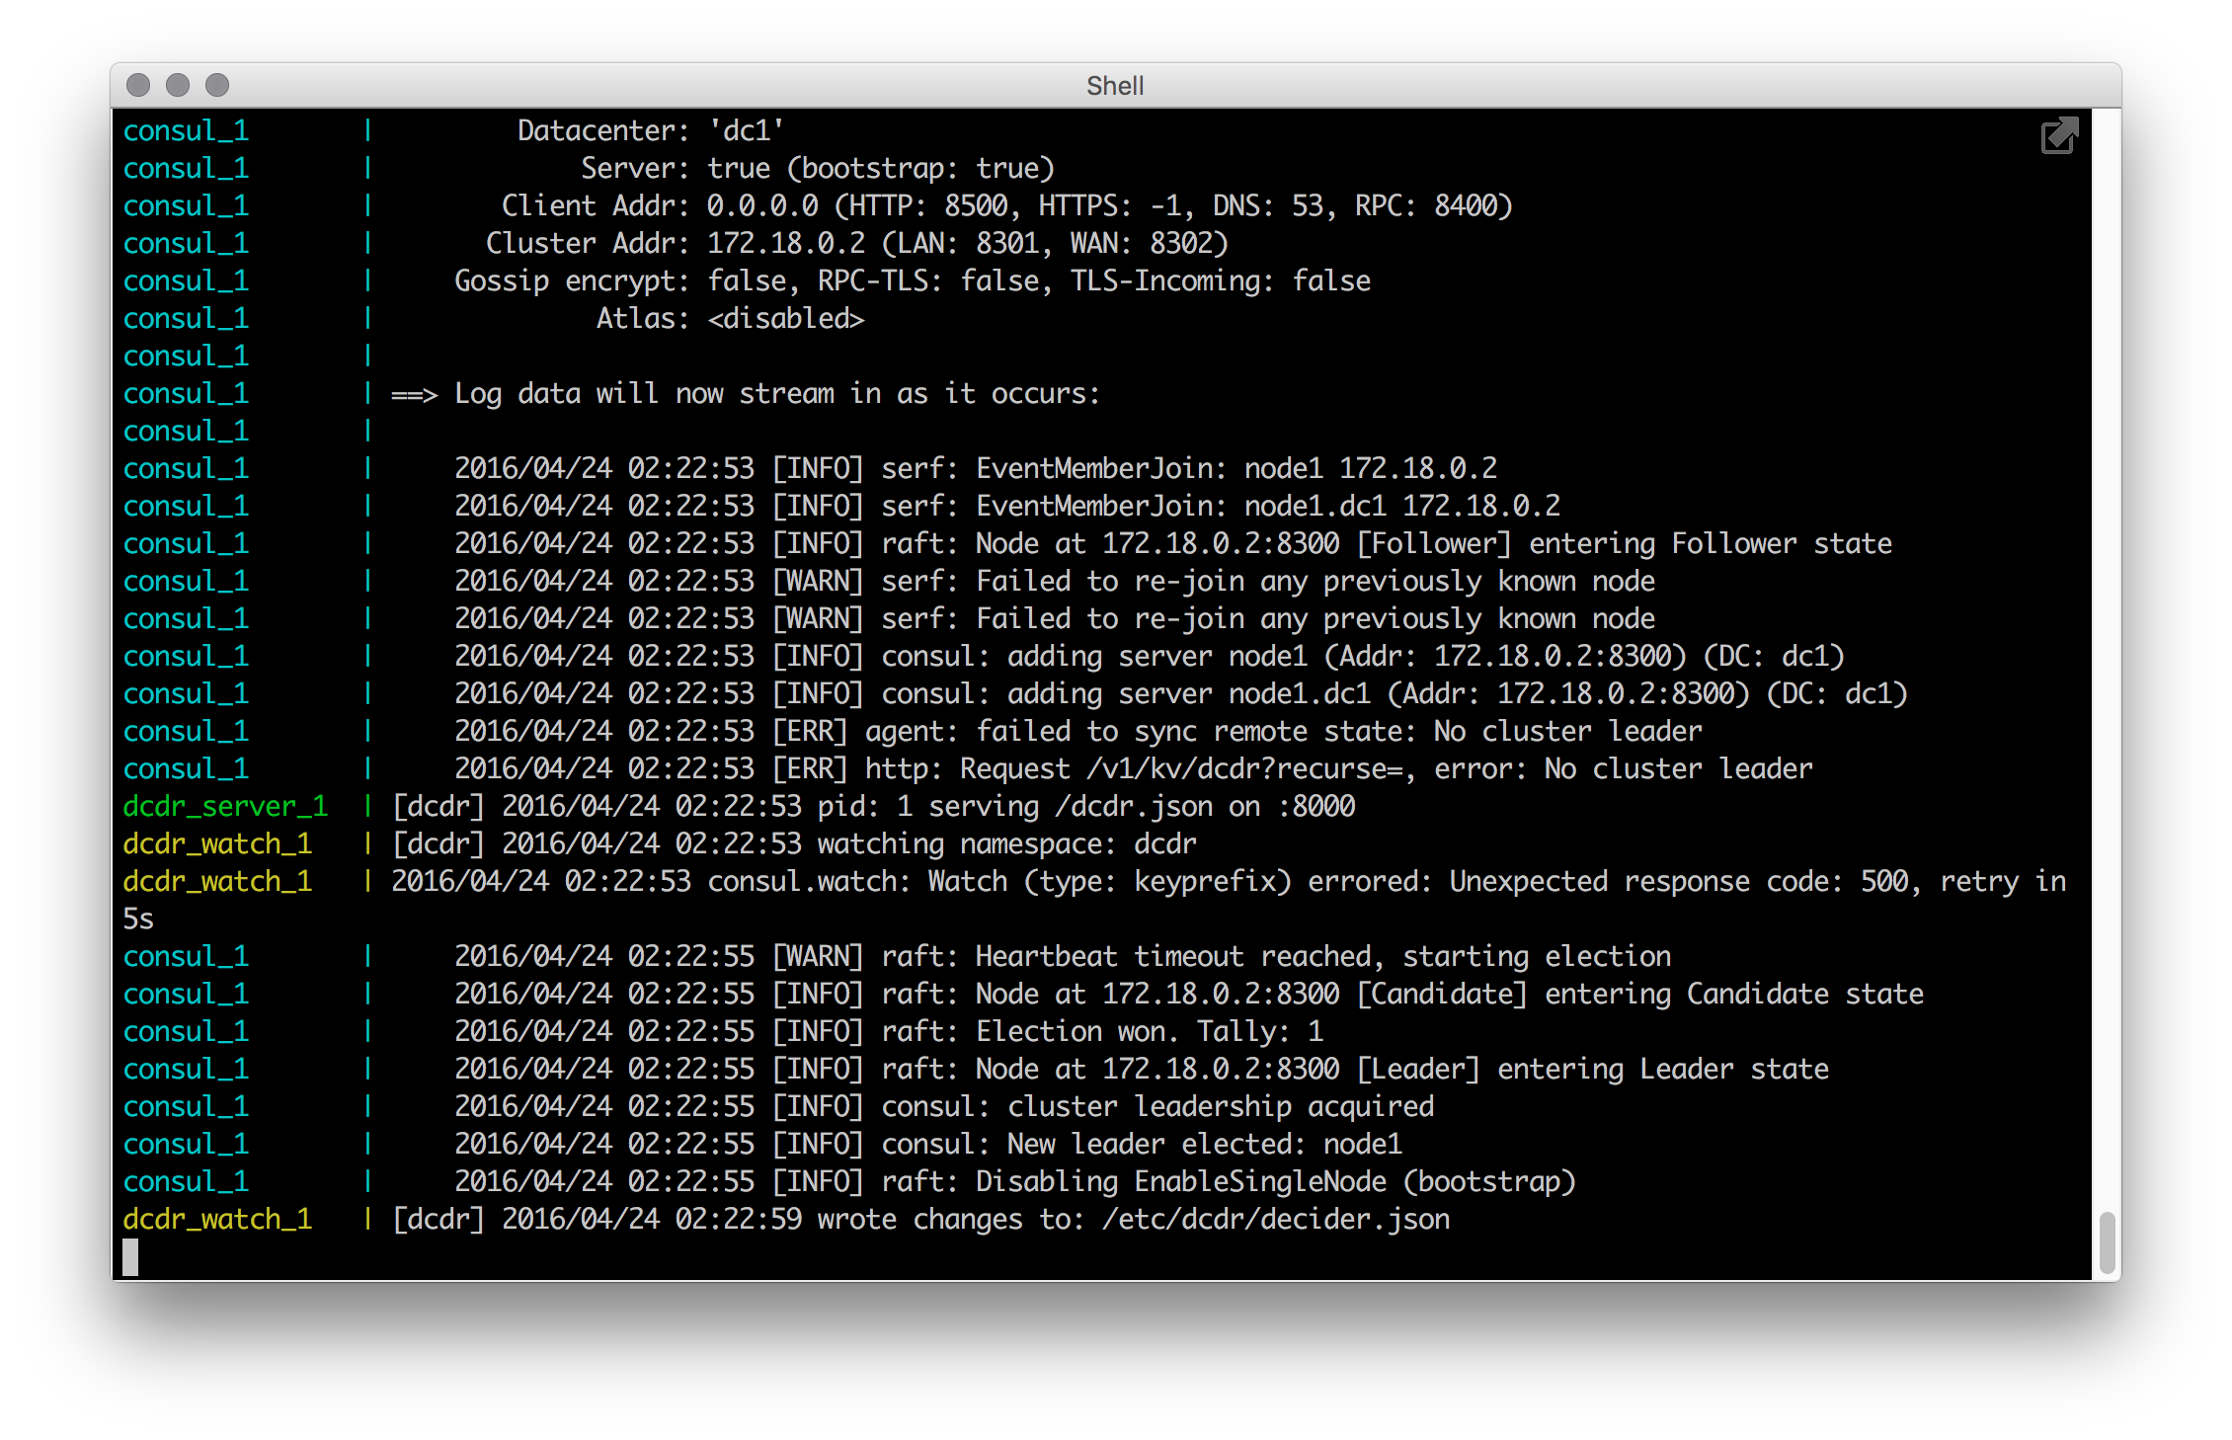Click the Datacenter 'dc1' value
Image resolution: width=2232 pixels, height=1440 pixels.
tap(747, 130)
